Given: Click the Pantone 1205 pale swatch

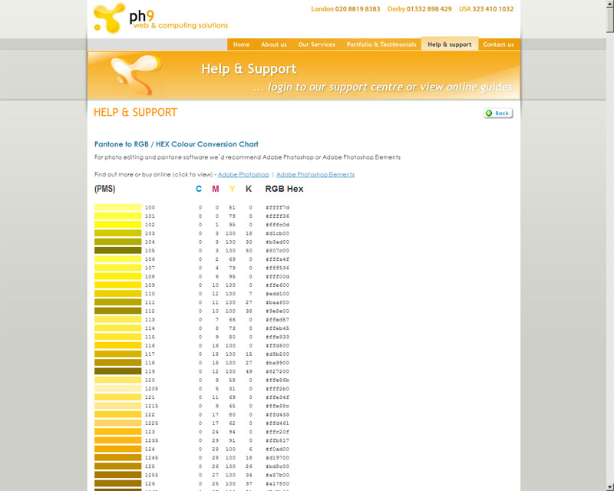Looking at the screenshot, I should pos(117,388).
